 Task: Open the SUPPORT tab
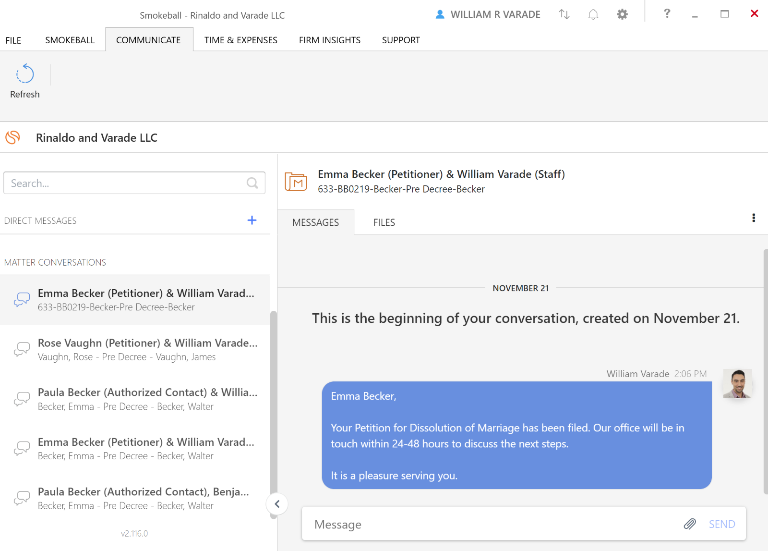(x=401, y=40)
